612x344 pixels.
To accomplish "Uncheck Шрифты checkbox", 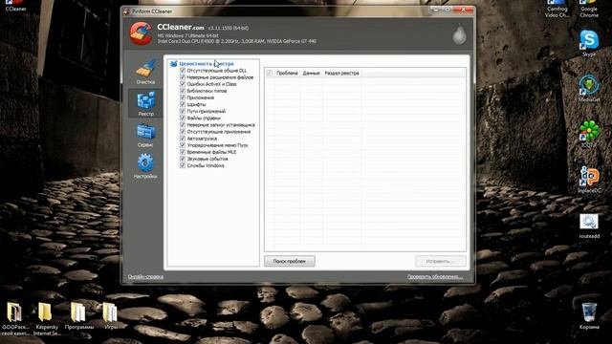I will [183, 104].
